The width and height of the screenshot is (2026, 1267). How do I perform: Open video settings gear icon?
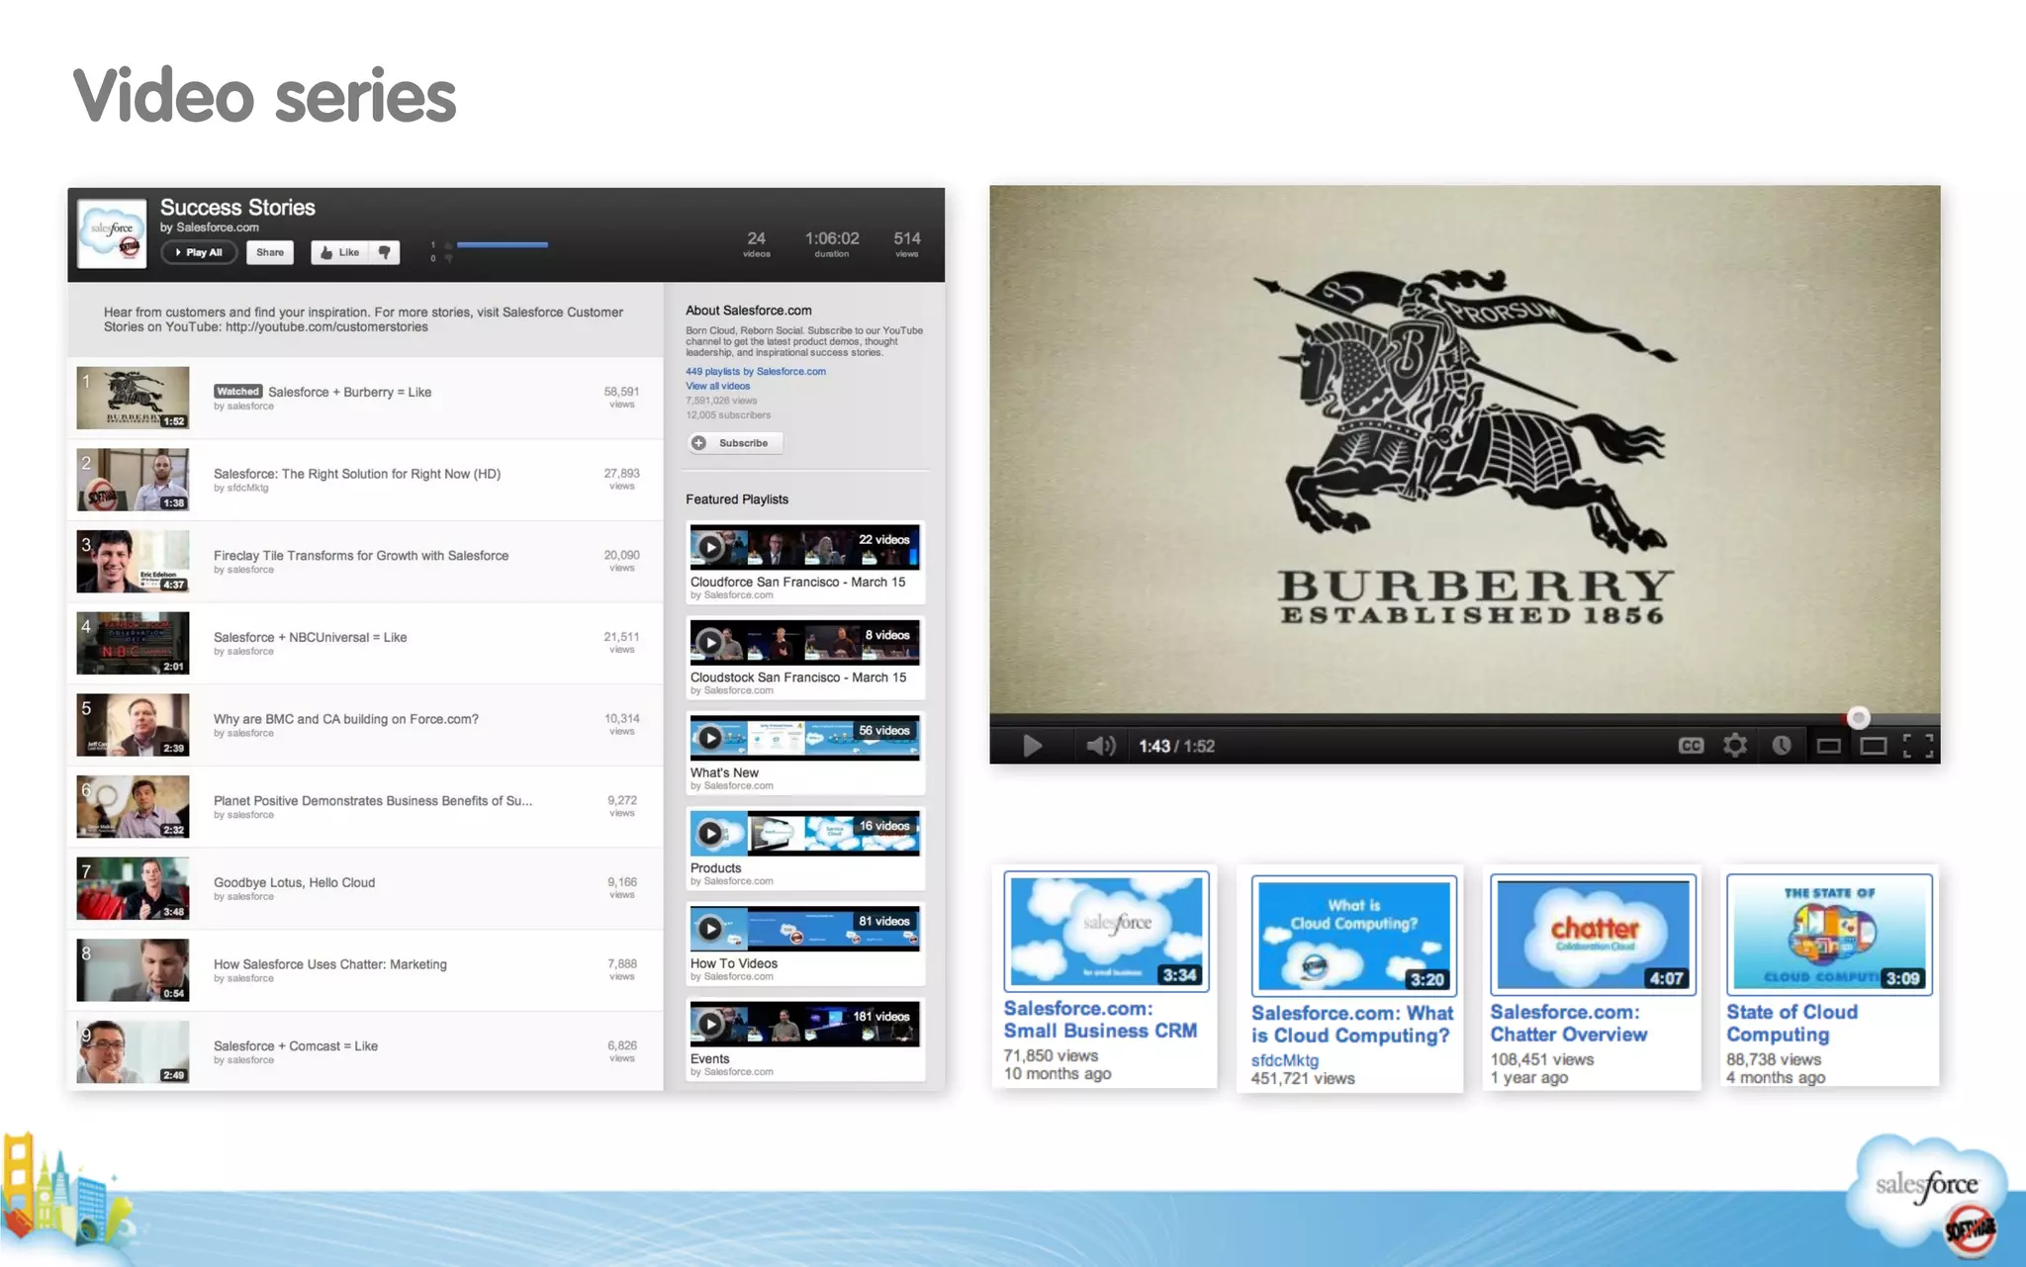click(1735, 746)
